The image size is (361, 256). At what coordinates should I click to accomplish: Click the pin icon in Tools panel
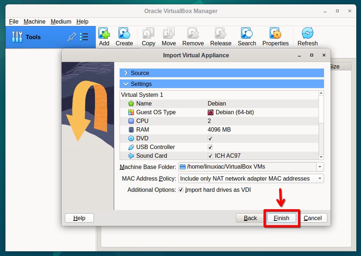point(72,37)
